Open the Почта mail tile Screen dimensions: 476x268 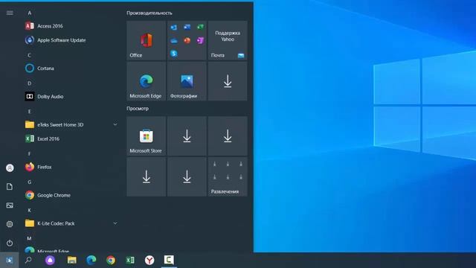(x=228, y=40)
